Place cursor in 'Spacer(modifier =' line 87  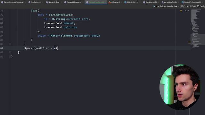click(x=38, y=48)
